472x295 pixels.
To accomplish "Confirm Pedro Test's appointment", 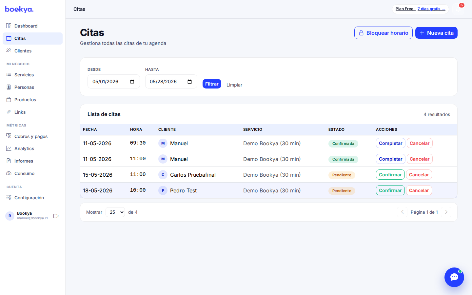I will click(390, 190).
